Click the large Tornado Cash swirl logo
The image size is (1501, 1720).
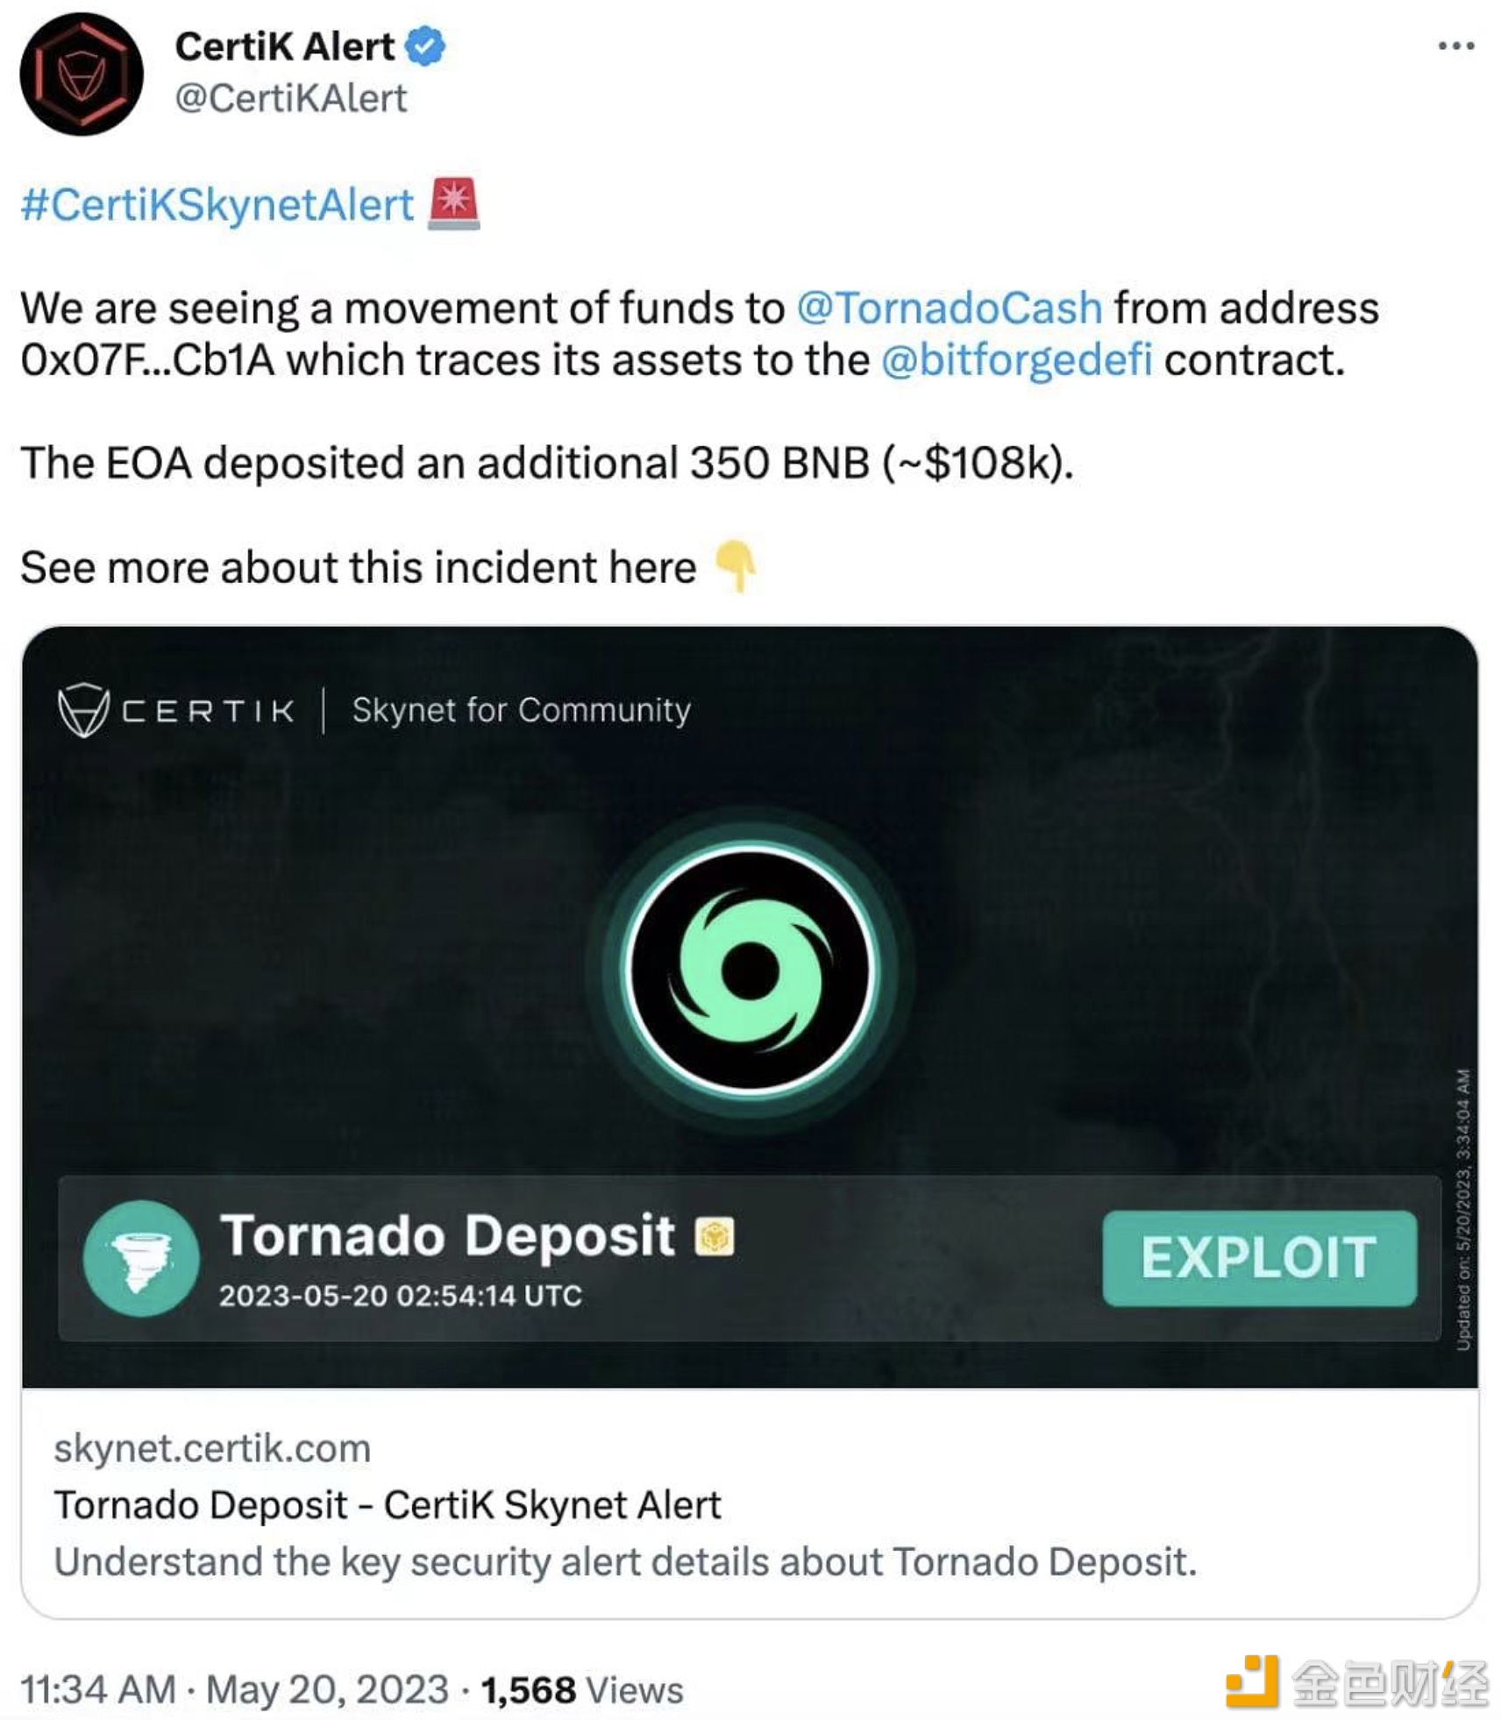pos(750,970)
